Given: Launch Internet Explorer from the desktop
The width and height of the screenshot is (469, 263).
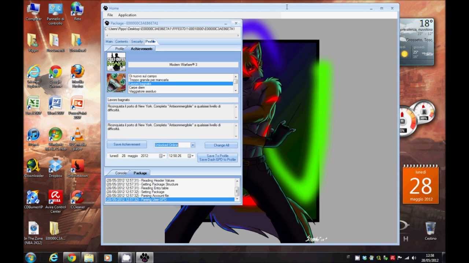Looking at the screenshot, I should (x=33, y=77).
